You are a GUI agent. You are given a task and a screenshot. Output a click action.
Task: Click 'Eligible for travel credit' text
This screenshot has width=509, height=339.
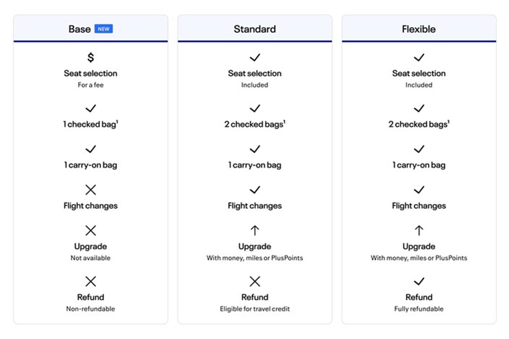tap(255, 309)
